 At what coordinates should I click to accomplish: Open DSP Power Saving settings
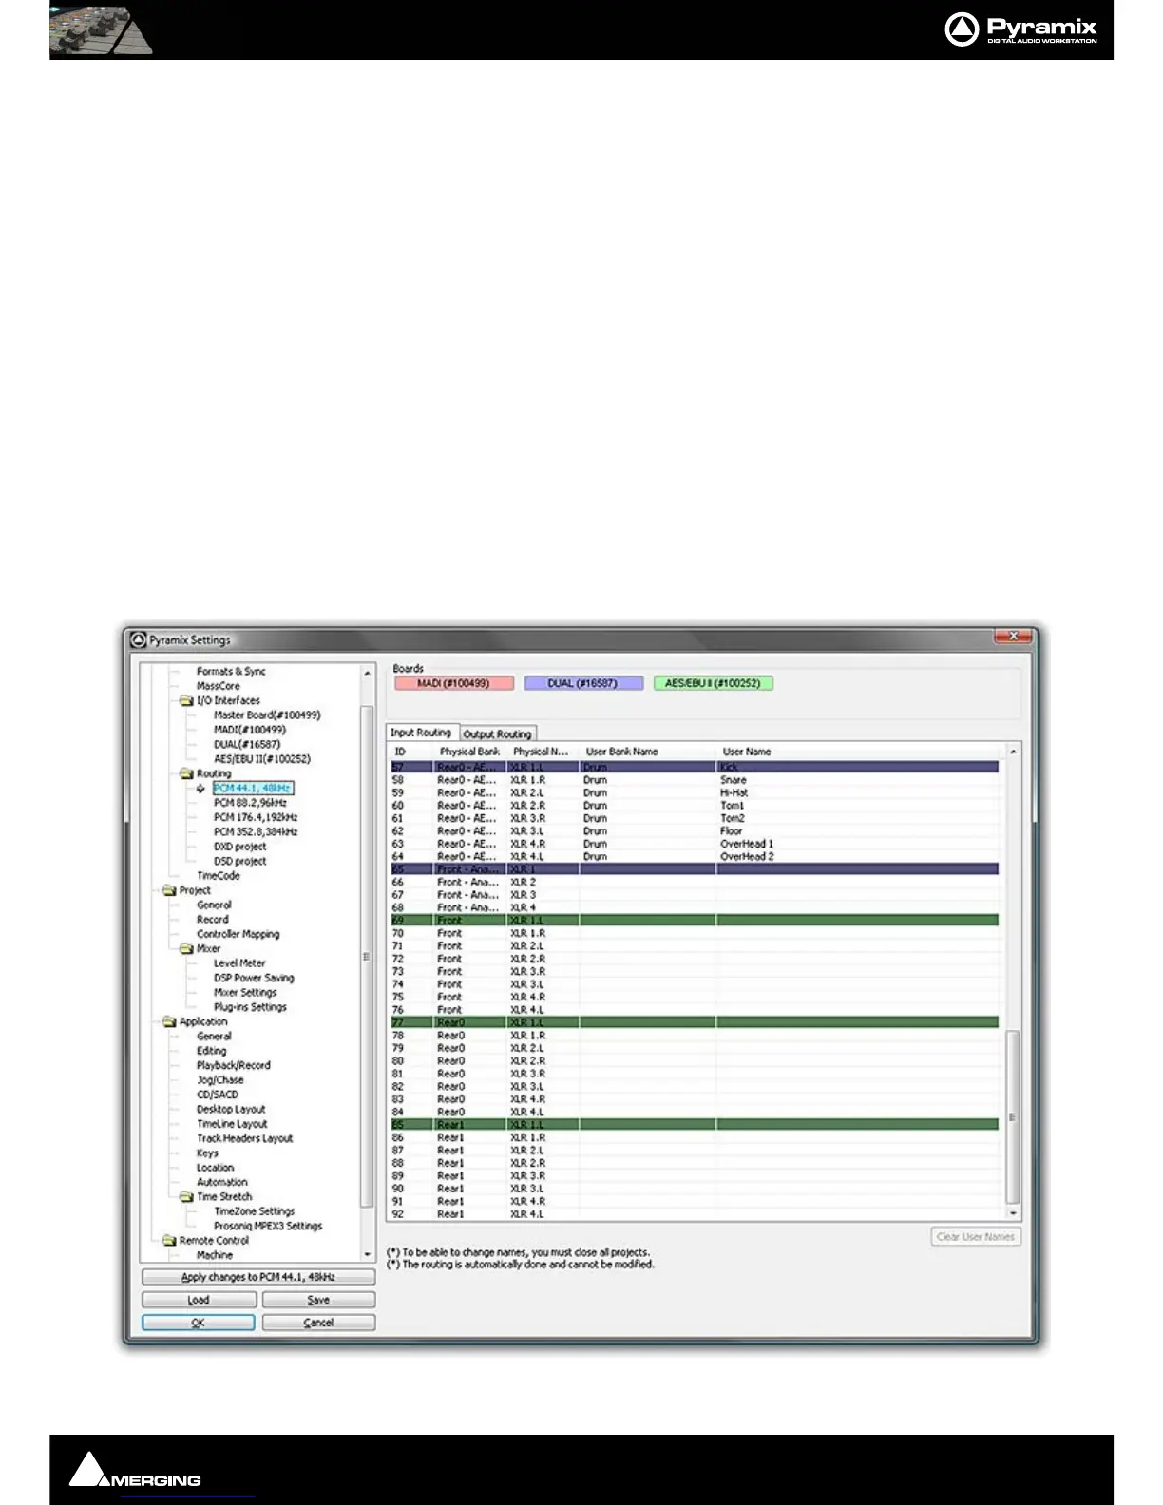[x=254, y=978]
